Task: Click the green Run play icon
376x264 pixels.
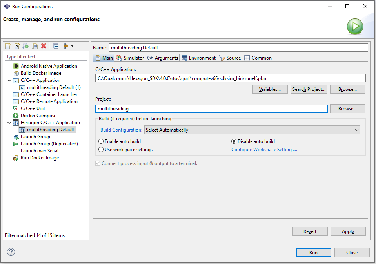Action: (355, 26)
